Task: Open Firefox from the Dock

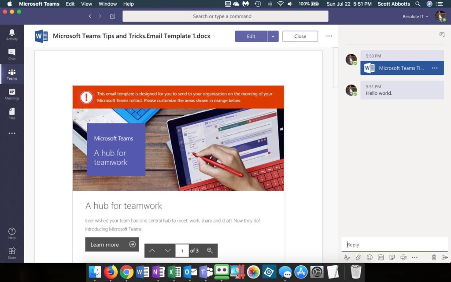Action: point(111,271)
